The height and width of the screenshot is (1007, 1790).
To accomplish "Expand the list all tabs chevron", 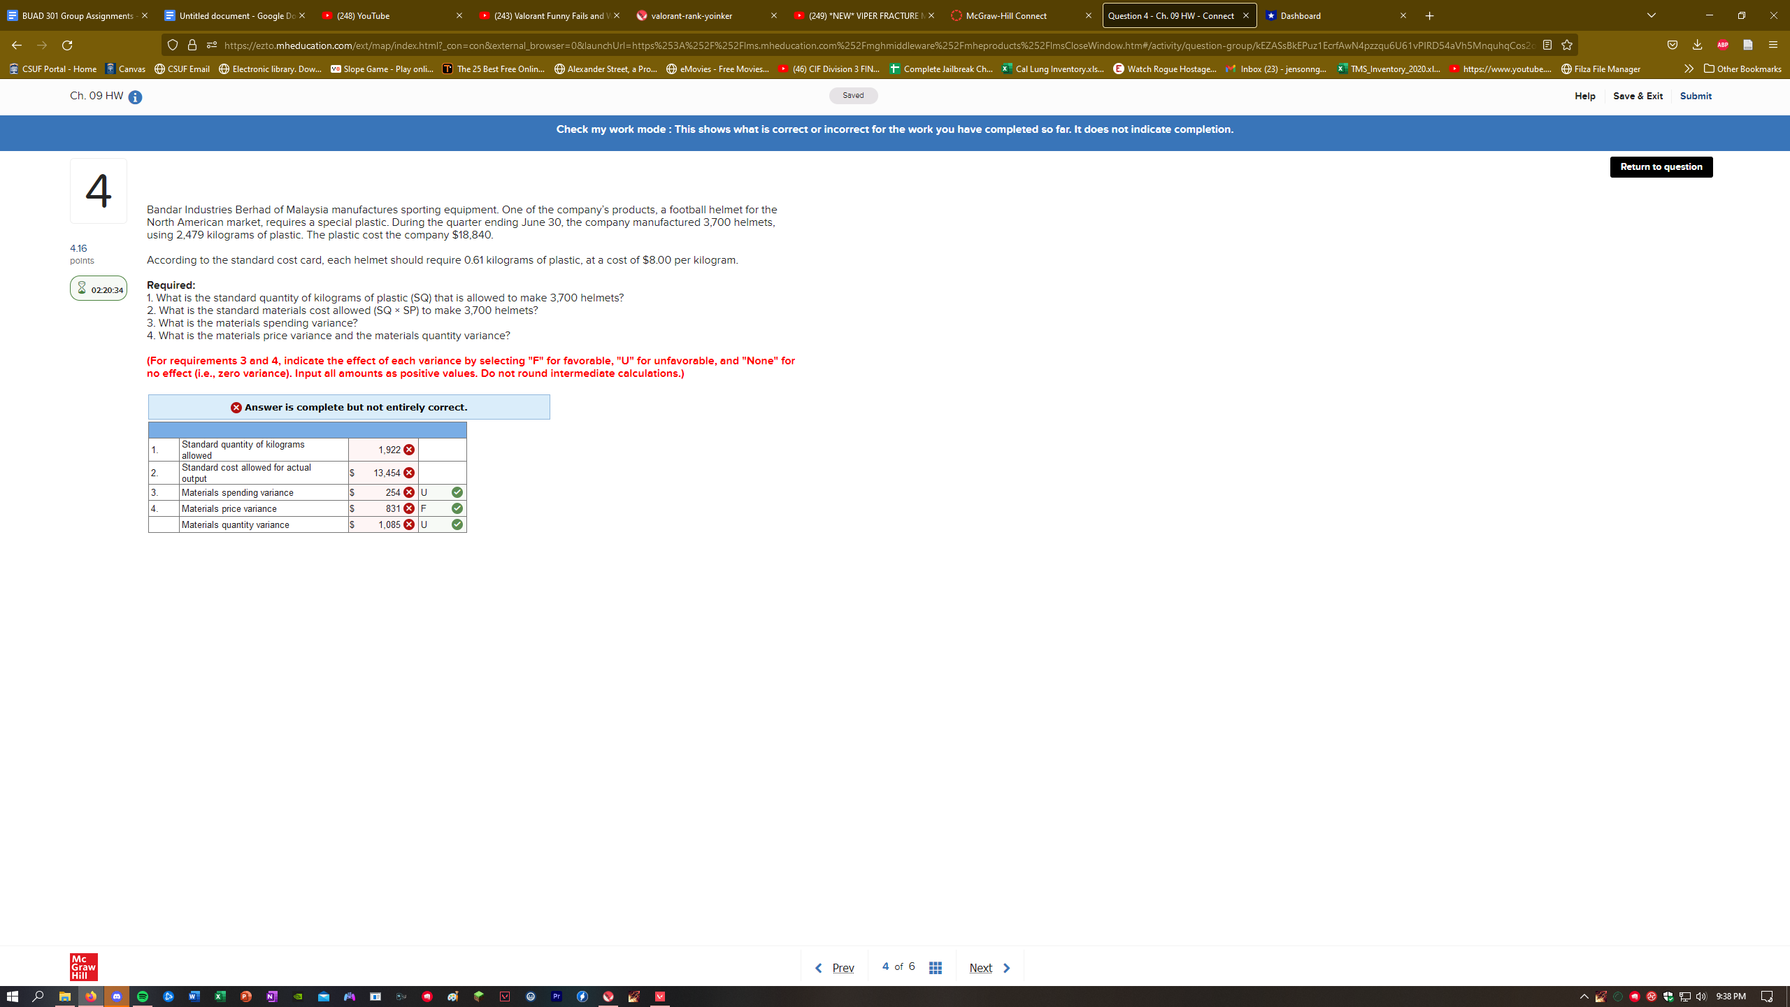I will [1652, 15].
